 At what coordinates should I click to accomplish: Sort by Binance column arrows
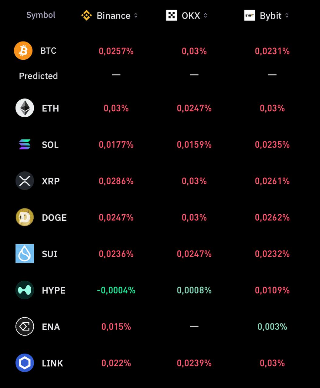pyautogui.click(x=136, y=15)
